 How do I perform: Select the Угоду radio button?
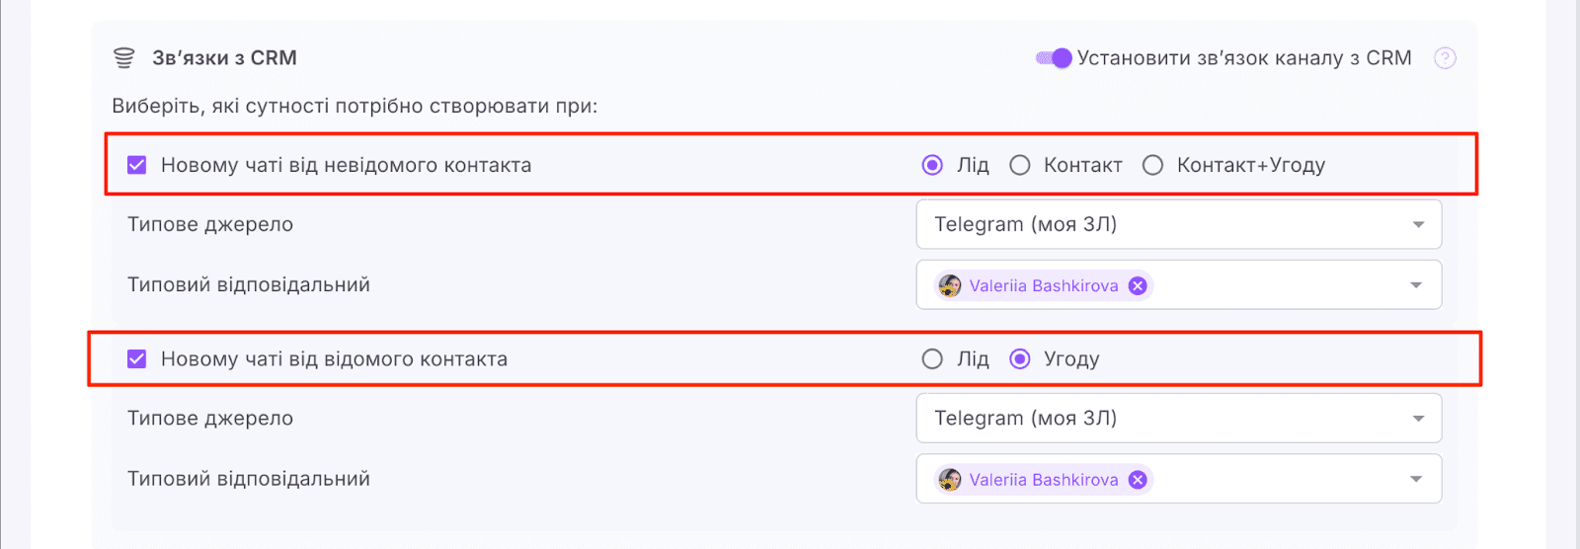[x=1020, y=359]
